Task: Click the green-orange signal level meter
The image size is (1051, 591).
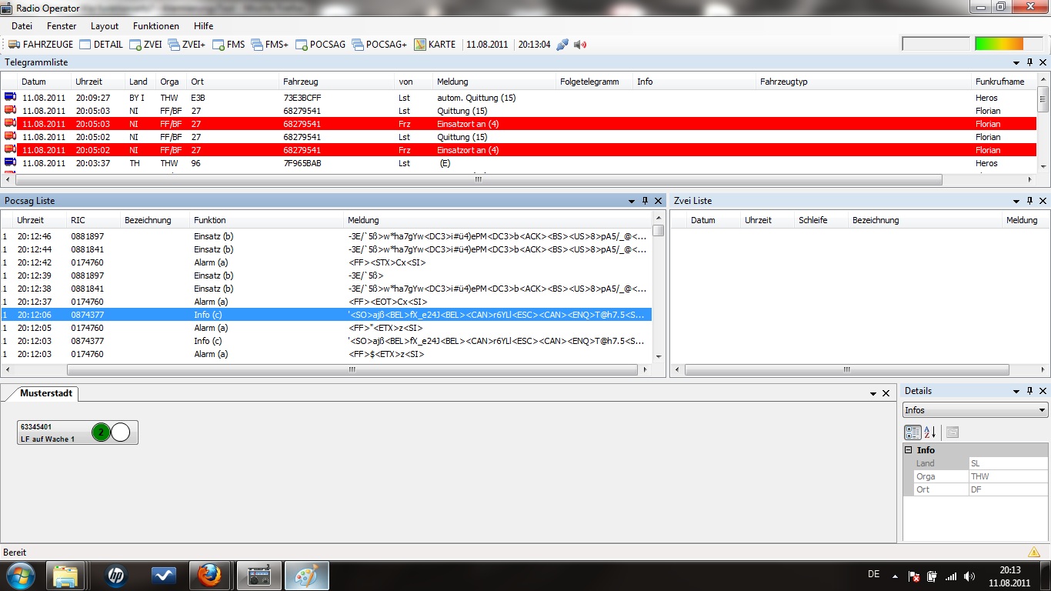Action: (x=999, y=44)
